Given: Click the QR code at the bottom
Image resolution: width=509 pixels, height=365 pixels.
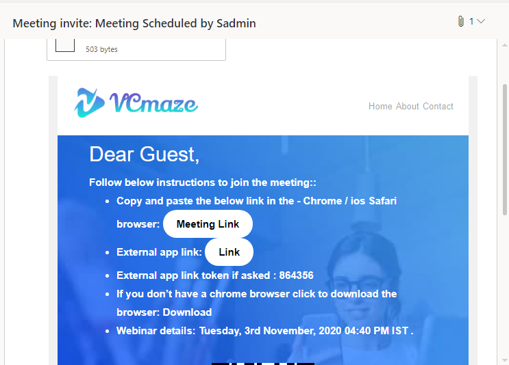Looking at the screenshot, I should (263, 364).
